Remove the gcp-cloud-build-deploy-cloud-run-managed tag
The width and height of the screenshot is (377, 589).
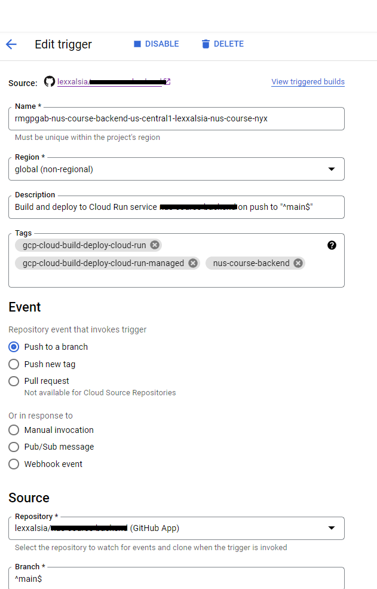(192, 263)
